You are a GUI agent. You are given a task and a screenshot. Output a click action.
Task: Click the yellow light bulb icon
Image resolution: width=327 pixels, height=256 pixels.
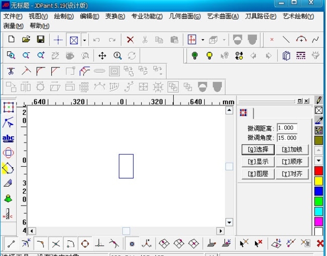pyautogui.click(x=209, y=56)
